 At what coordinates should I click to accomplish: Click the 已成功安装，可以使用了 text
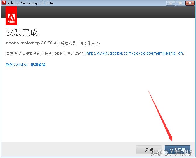79,43
